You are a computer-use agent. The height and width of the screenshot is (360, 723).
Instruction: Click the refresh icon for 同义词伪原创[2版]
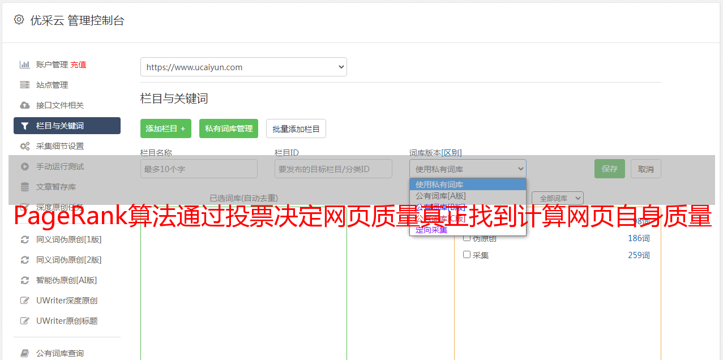(x=25, y=260)
